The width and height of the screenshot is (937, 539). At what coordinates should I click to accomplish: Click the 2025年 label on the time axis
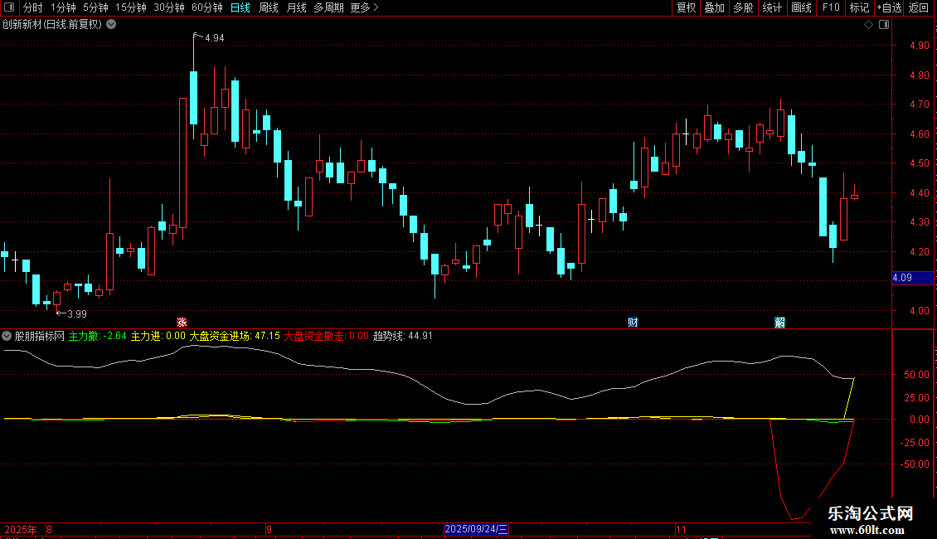21,529
